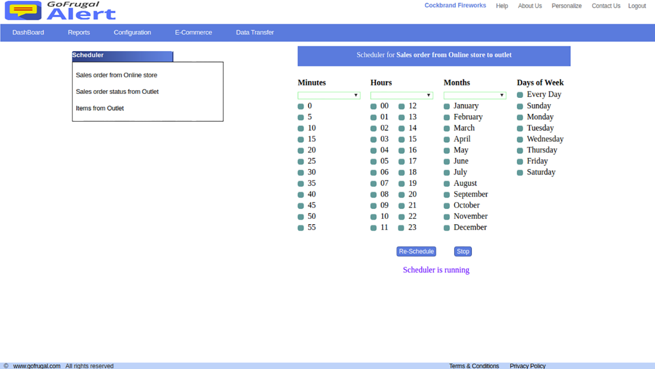Click the Logout link
655x369 pixels.
(637, 6)
